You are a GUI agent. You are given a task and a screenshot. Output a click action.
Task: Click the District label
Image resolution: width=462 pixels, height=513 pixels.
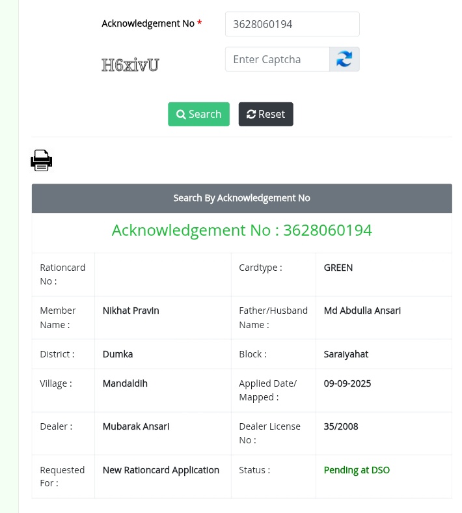[x=57, y=354]
